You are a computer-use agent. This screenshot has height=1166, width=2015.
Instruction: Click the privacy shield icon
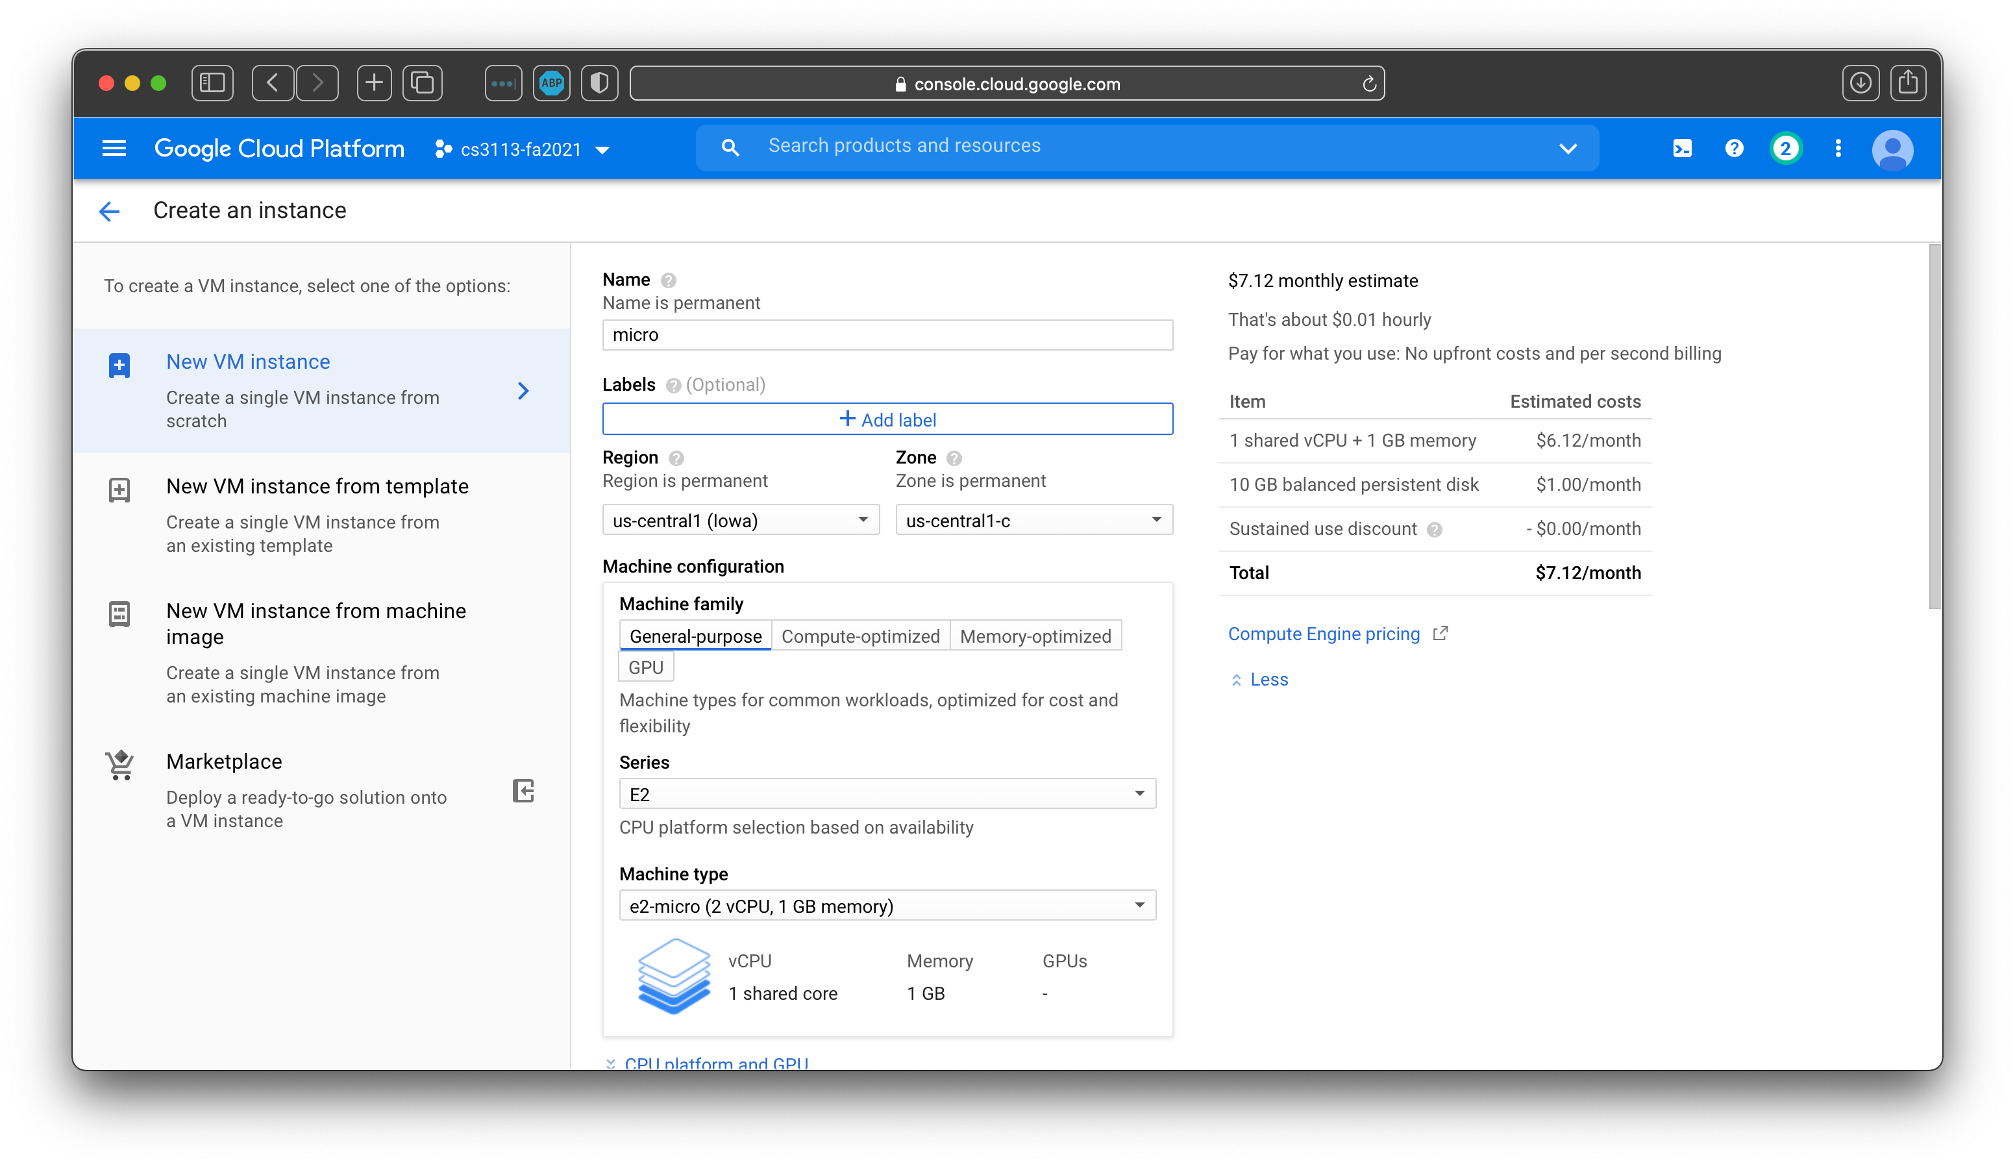click(600, 83)
